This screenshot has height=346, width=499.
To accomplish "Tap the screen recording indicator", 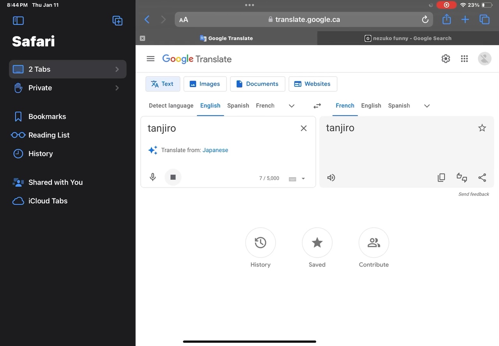I will coord(446,5).
